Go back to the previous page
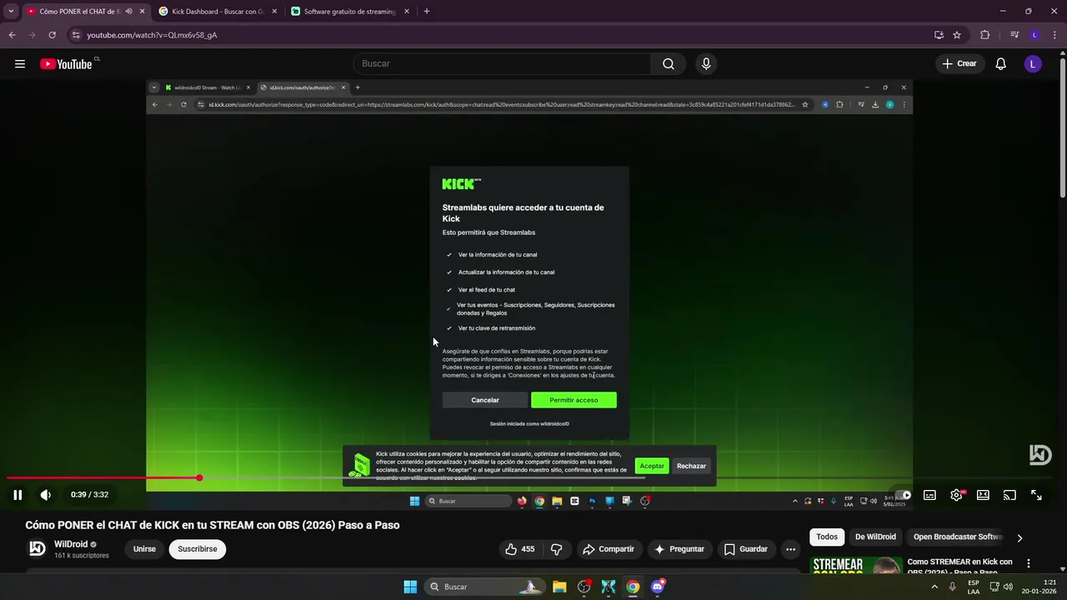 12,35
